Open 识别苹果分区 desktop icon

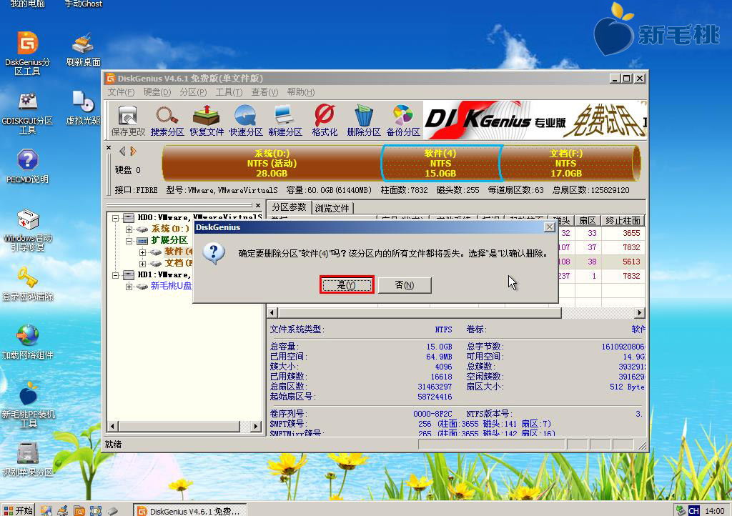click(28, 460)
